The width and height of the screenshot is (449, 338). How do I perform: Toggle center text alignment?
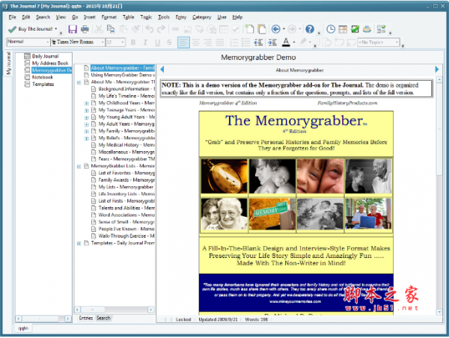[198, 43]
